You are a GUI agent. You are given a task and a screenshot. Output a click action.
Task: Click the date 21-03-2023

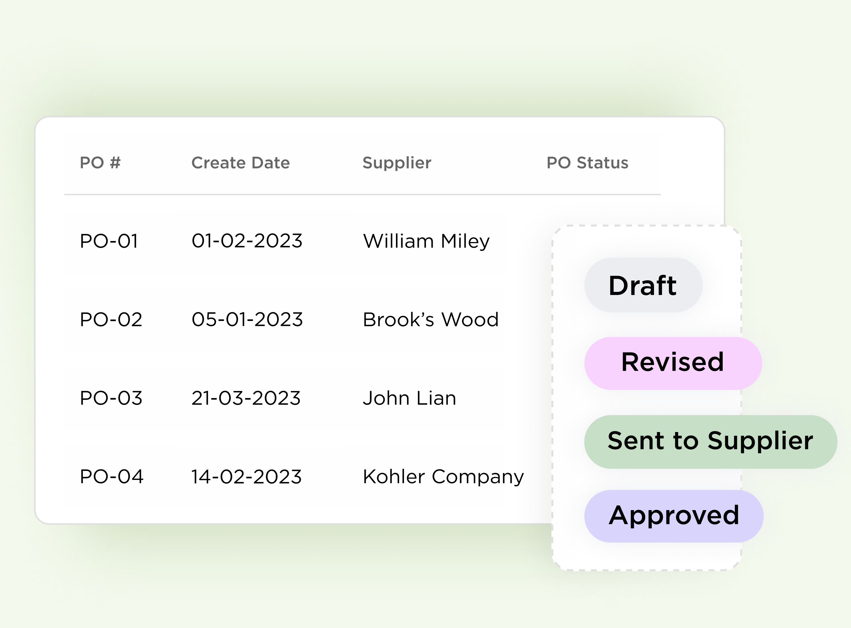[246, 398]
